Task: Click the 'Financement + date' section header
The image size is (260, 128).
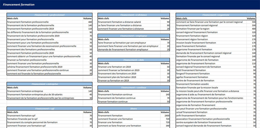Action: click(x=134, y=60)
